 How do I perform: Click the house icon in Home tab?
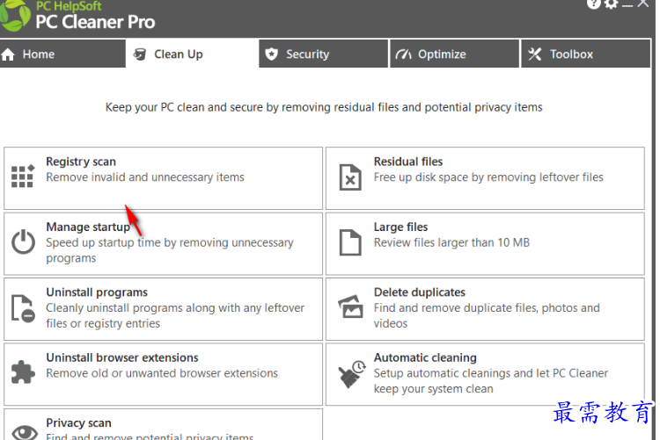tap(8, 54)
